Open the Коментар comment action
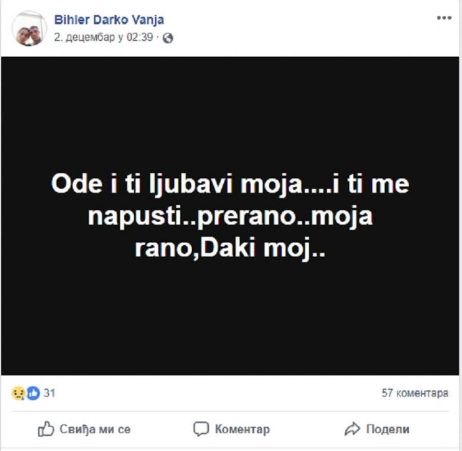 [x=231, y=429]
